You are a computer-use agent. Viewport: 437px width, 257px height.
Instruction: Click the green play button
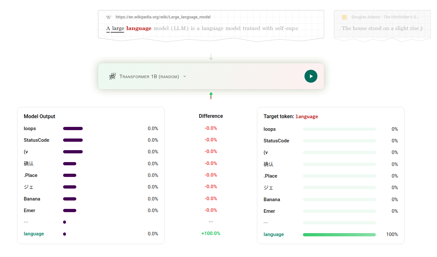click(311, 76)
